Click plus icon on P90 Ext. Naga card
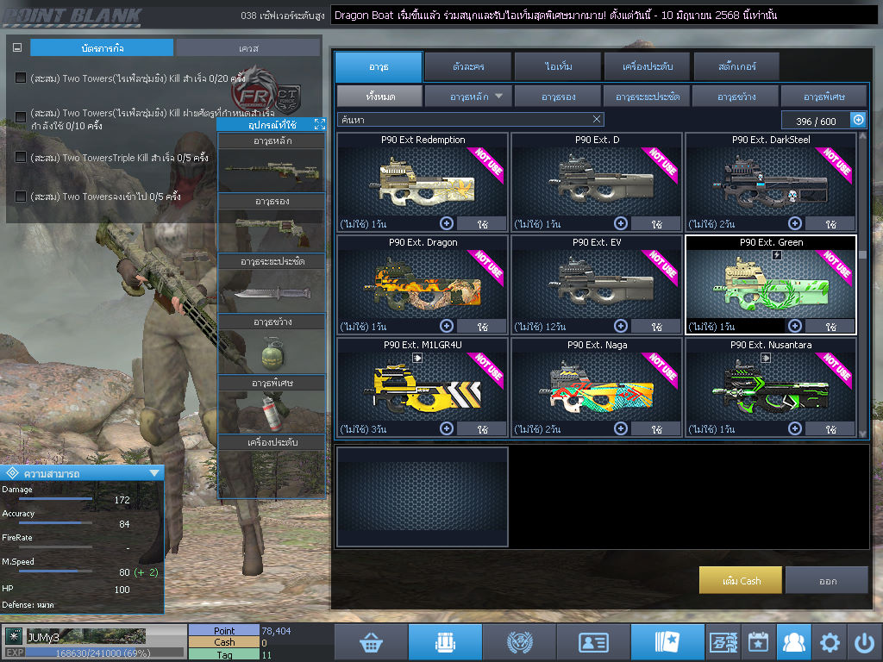This screenshot has width=883, height=662. coord(621,428)
